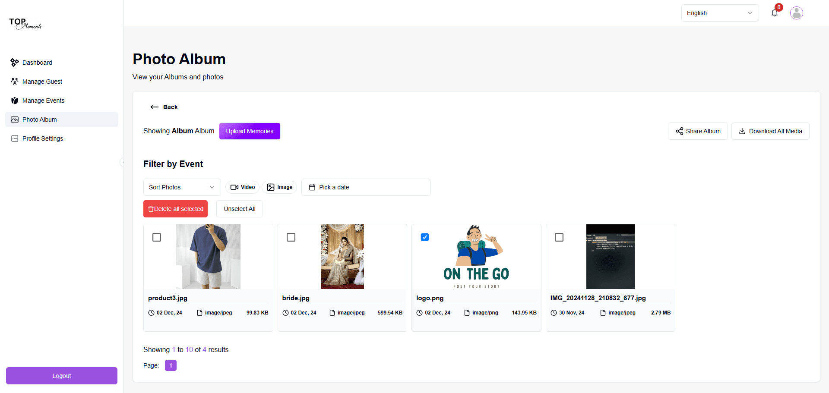Open the user profile avatar
This screenshot has height=393, width=829.
(797, 13)
